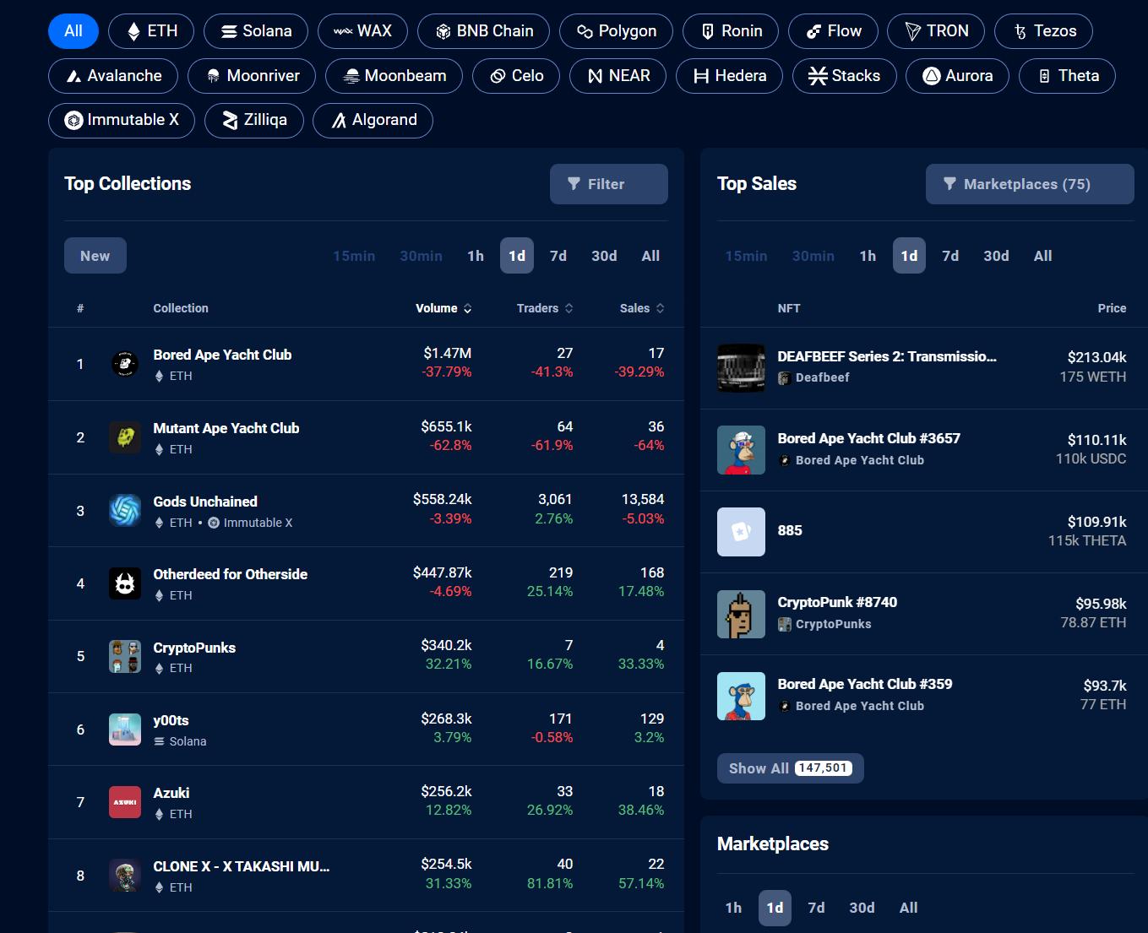The height and width of the screenshot is (933, 1148).
Task: Click the CLONE X collection logo icon
Action: (x=125, y=876)
